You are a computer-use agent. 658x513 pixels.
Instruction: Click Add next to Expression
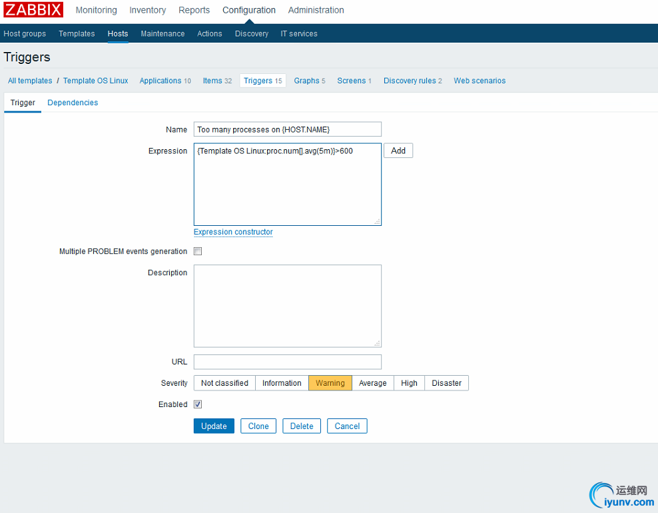coord(398,151)
